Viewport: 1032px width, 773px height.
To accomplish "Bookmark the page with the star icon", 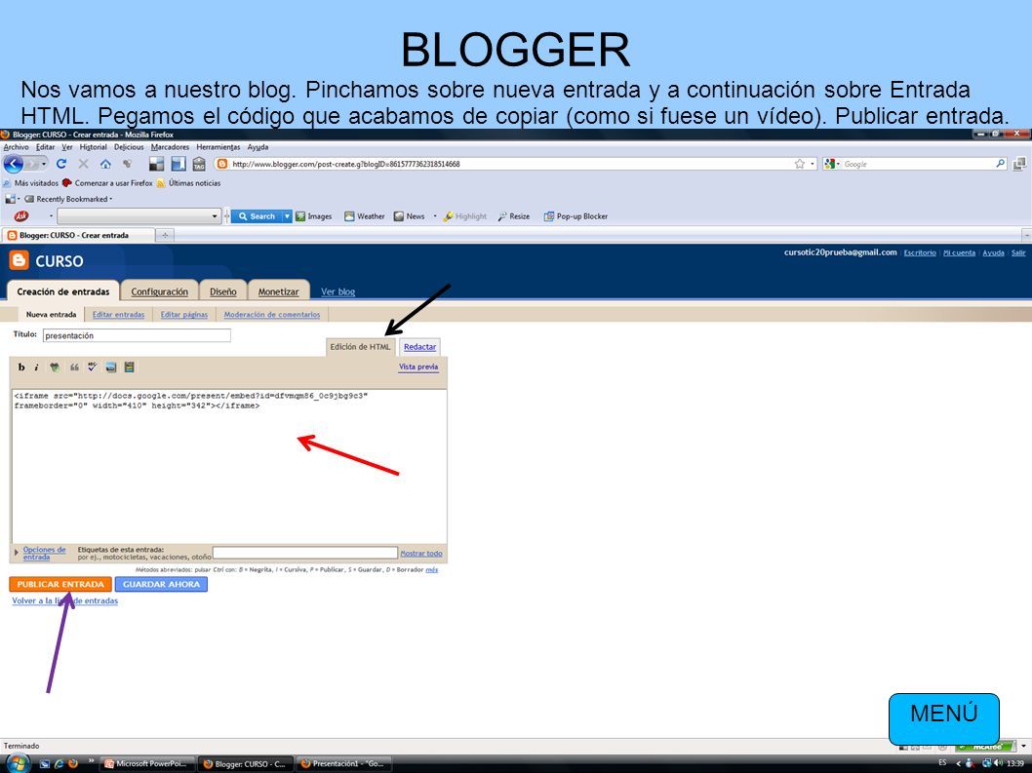I will point(800,164).
